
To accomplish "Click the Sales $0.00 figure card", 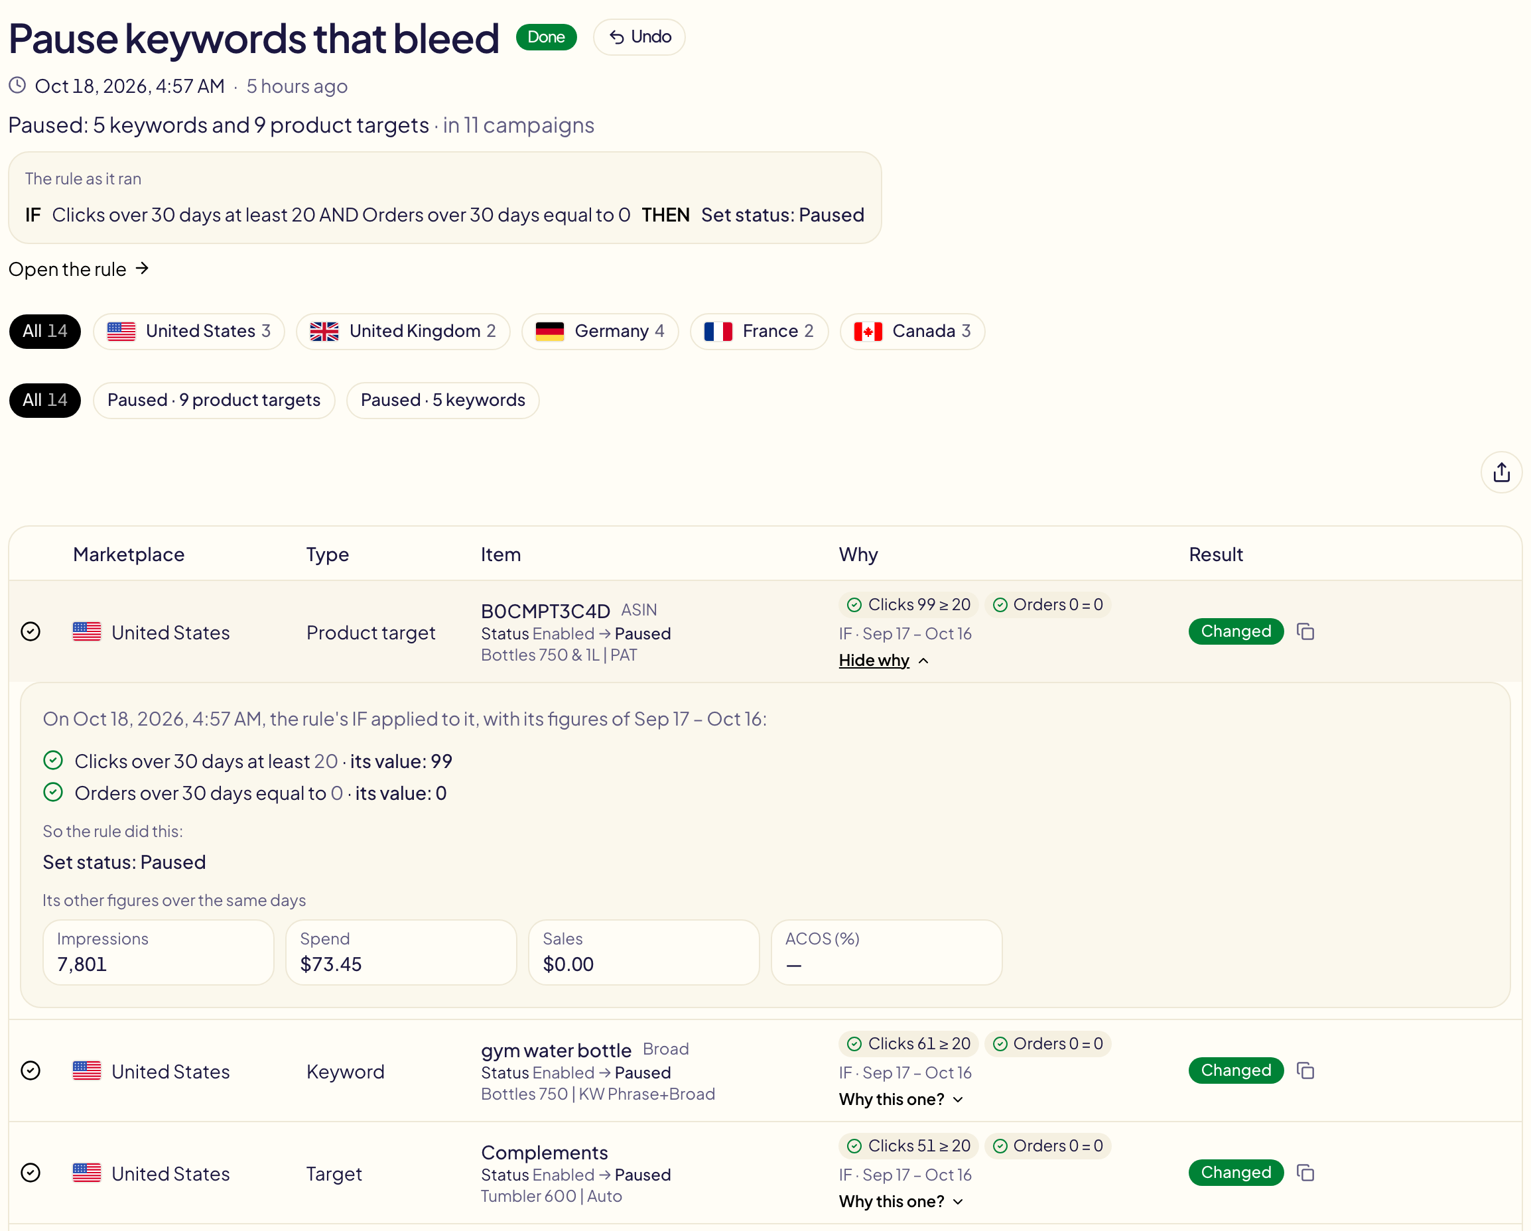I will [x=644, y=952].
